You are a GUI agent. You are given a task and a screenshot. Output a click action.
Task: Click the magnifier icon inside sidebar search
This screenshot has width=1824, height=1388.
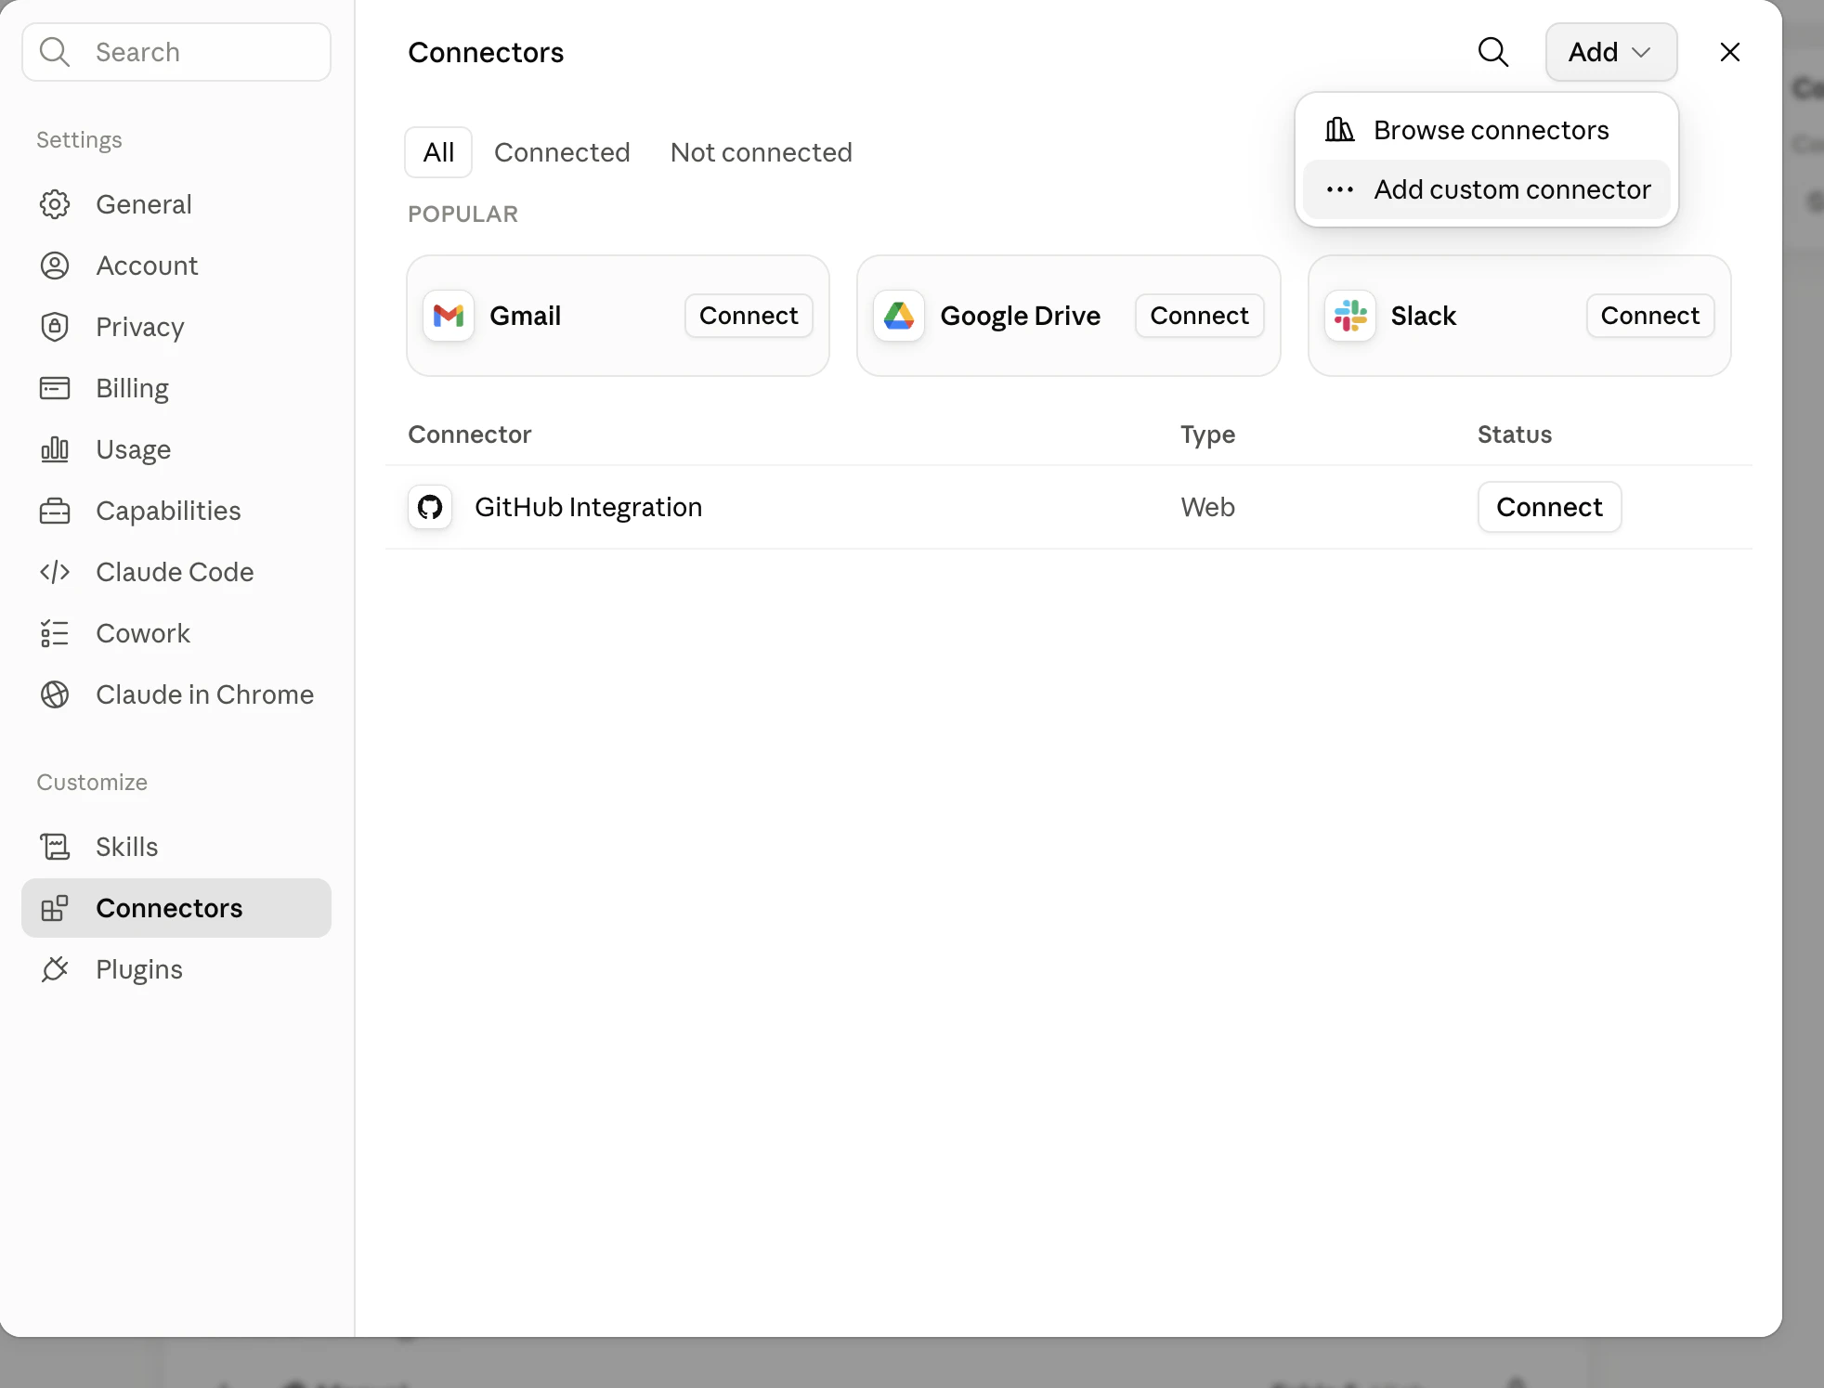pyautogui.click(x=55, y=52)
